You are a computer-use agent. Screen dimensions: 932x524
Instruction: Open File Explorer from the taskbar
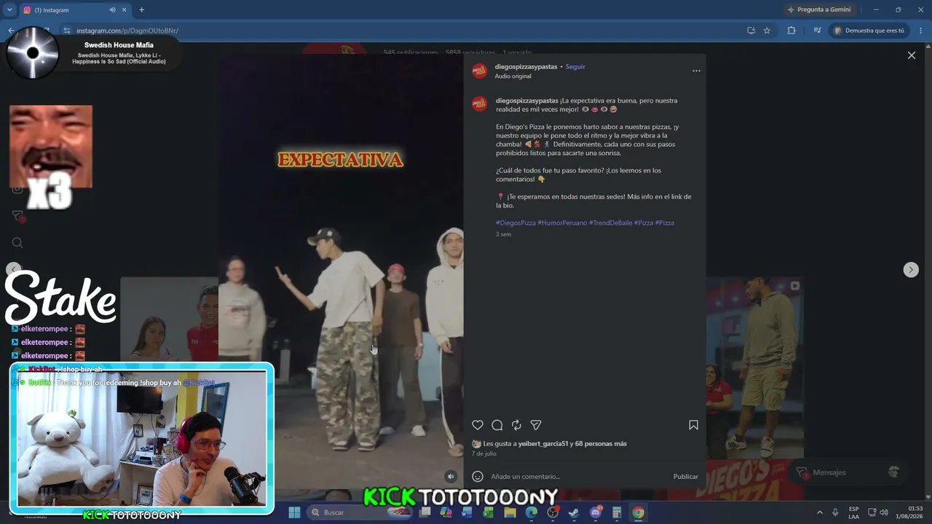pos(510,512)
